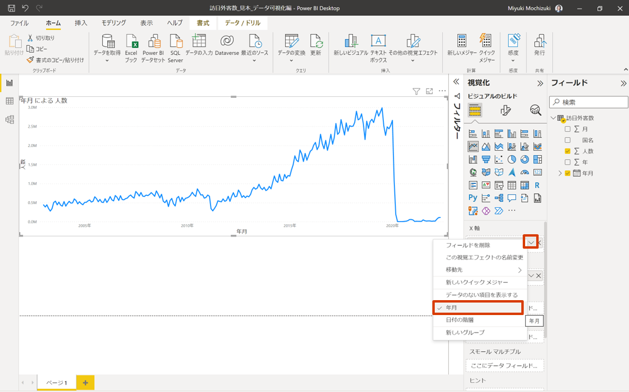Choose the area chart visual icon
The image size is (629, 392).
(486, 146)
